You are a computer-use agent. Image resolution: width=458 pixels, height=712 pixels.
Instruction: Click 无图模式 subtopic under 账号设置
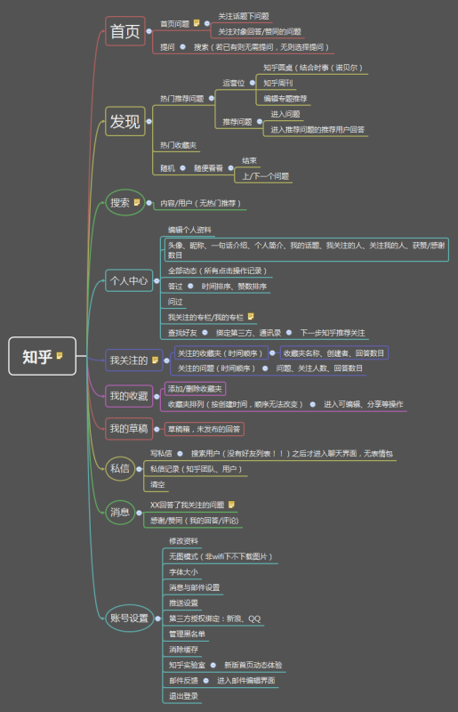(221, 556)
